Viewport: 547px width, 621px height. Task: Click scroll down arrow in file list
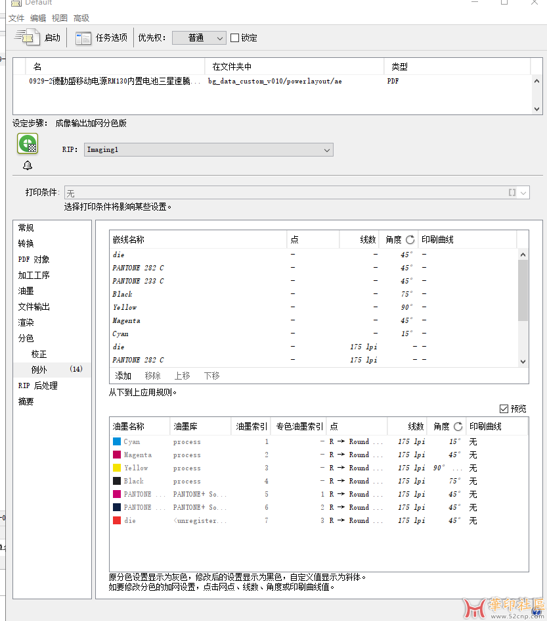(536, 109)
